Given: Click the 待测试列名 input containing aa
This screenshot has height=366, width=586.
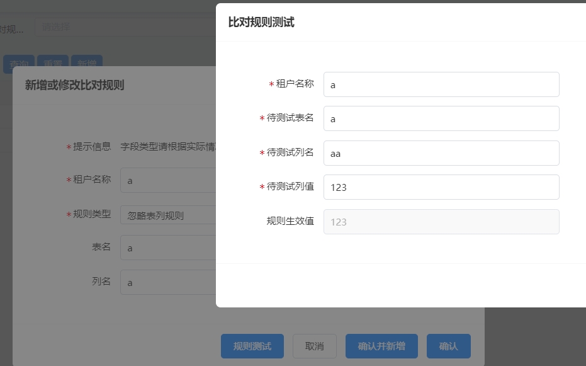Looking at the screenshot, I should click(441, 153).
